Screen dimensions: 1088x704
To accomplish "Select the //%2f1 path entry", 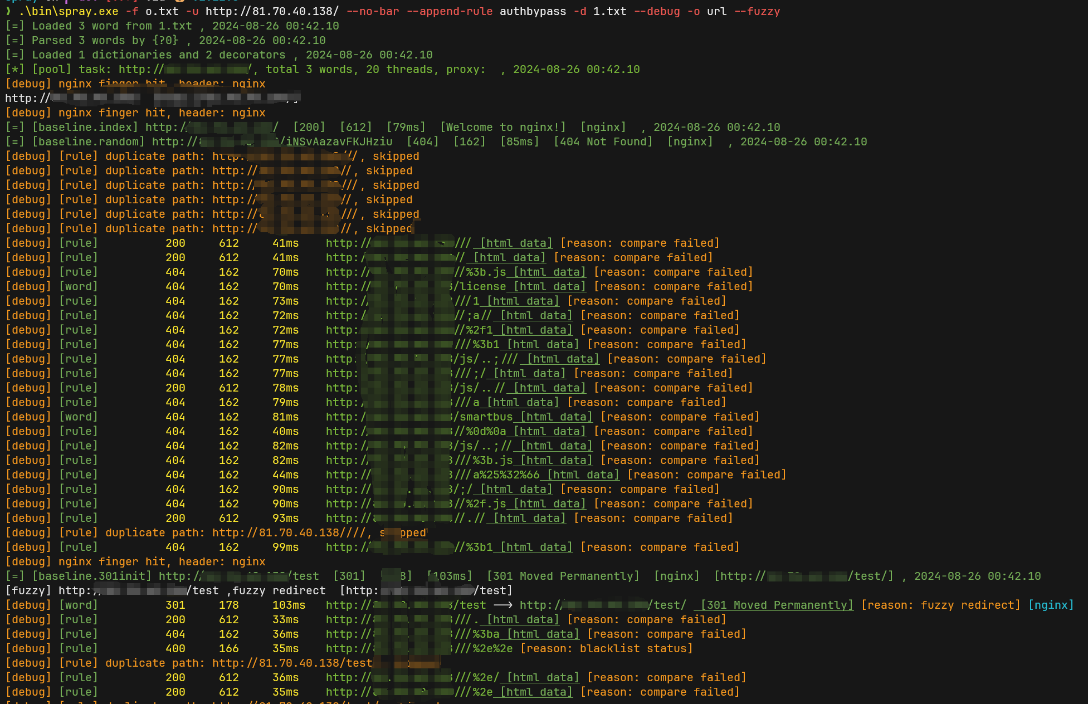I will (x=473, y=330).
